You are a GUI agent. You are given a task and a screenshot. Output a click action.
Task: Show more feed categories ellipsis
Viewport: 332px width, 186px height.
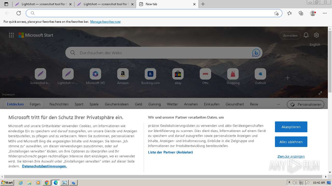pos(279,104)
